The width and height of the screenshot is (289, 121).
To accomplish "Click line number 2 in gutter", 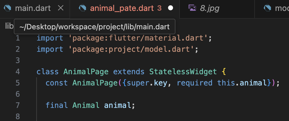I will (x=18, y=49).
